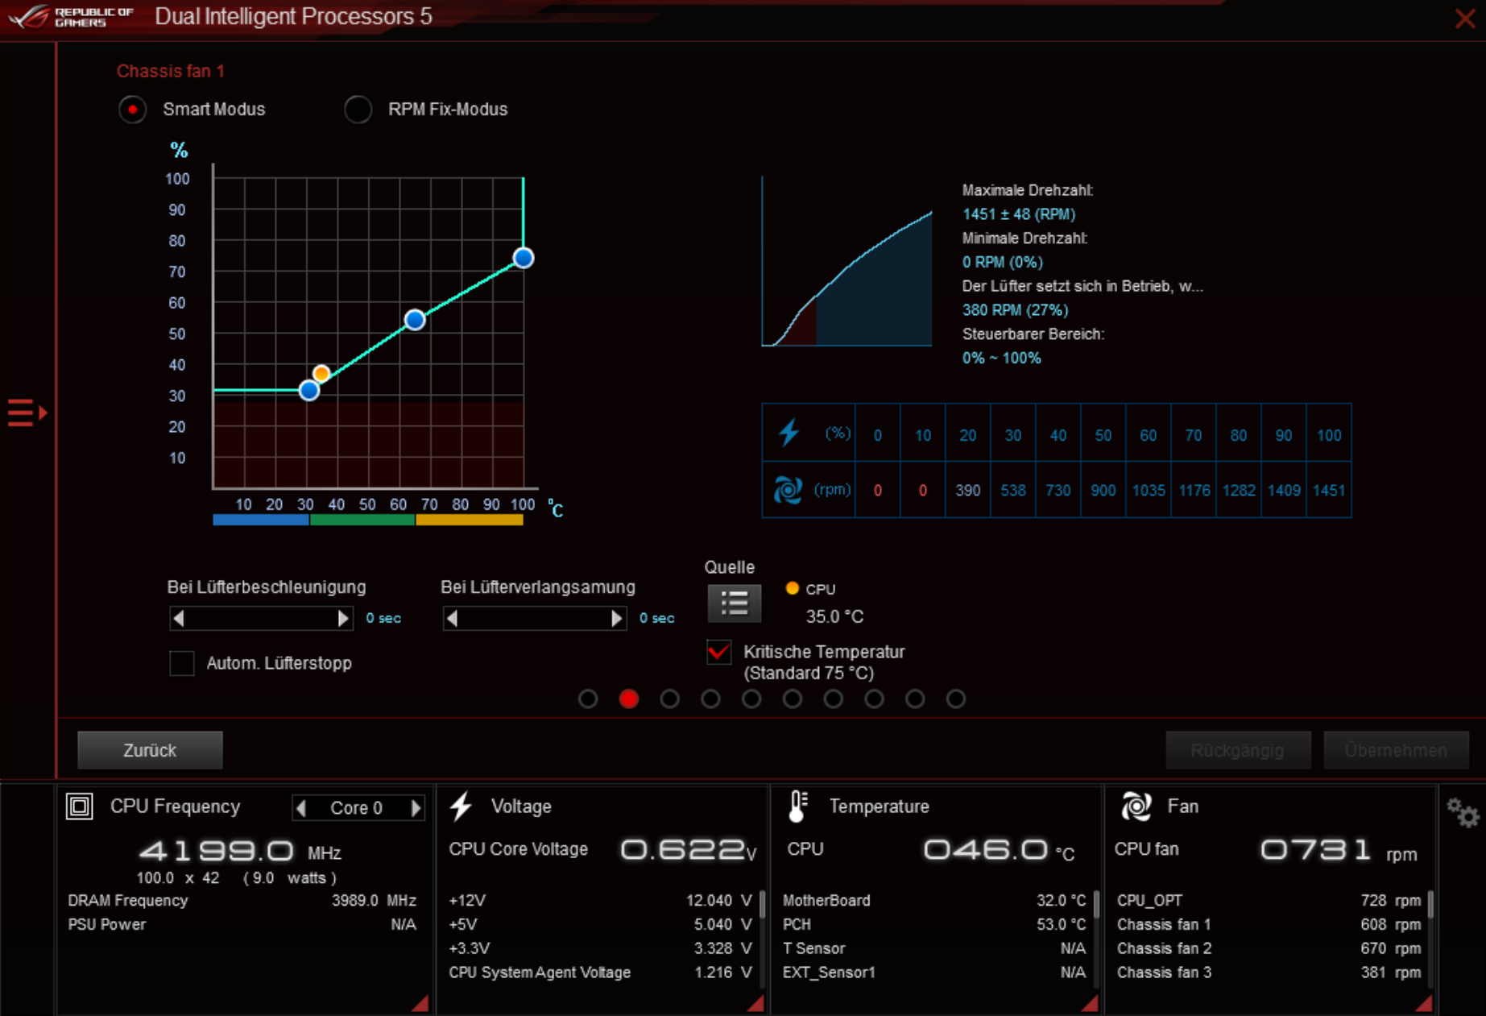Click the green temperature range color bar
The width and height of the screenshot is (1486, 1016).
[362, 520]
